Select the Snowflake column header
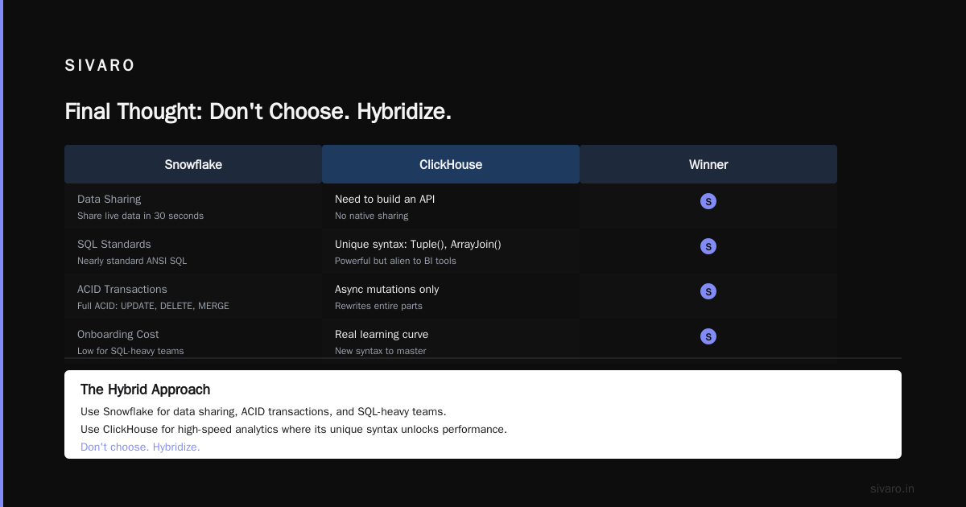 (193, 164)
